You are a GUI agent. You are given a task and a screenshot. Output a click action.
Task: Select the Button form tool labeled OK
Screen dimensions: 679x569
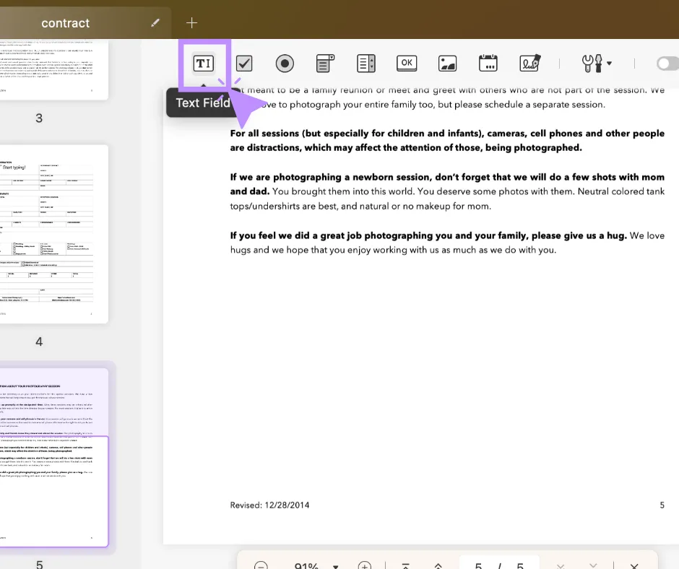[x=407, y=64]
